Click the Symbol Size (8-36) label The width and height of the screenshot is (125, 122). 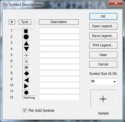click(x=103, y=74)
